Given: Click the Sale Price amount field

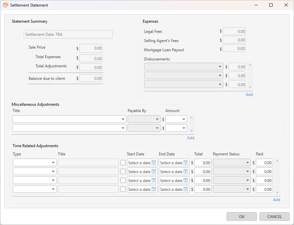Looking at the screenshot, I should (91, 48).
